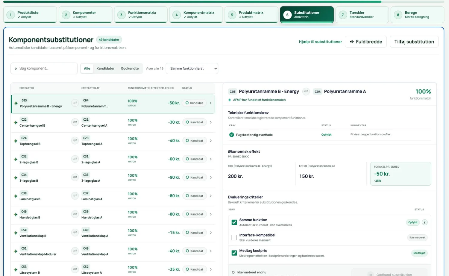Screen dimensions: 449x276
Task: Click the Søg komponent search field
Action: click(44, 69)
